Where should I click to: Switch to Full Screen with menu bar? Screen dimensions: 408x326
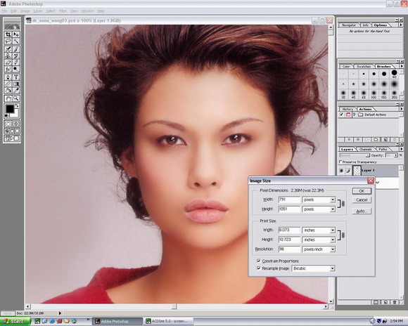click(x=12, y=131)
